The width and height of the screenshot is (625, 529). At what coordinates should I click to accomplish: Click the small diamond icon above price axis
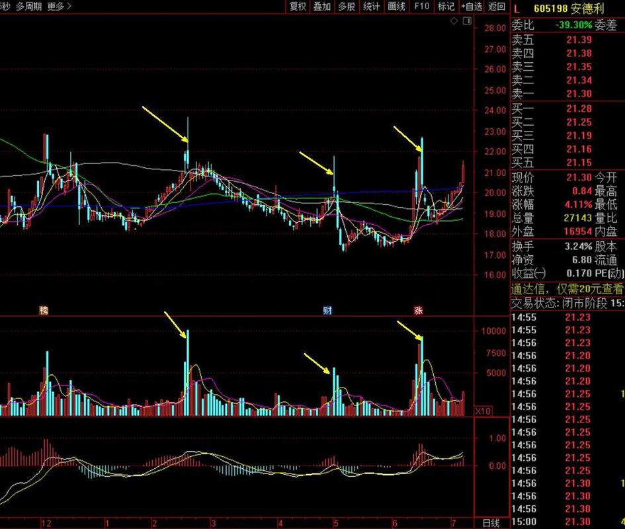coord(454,21)
